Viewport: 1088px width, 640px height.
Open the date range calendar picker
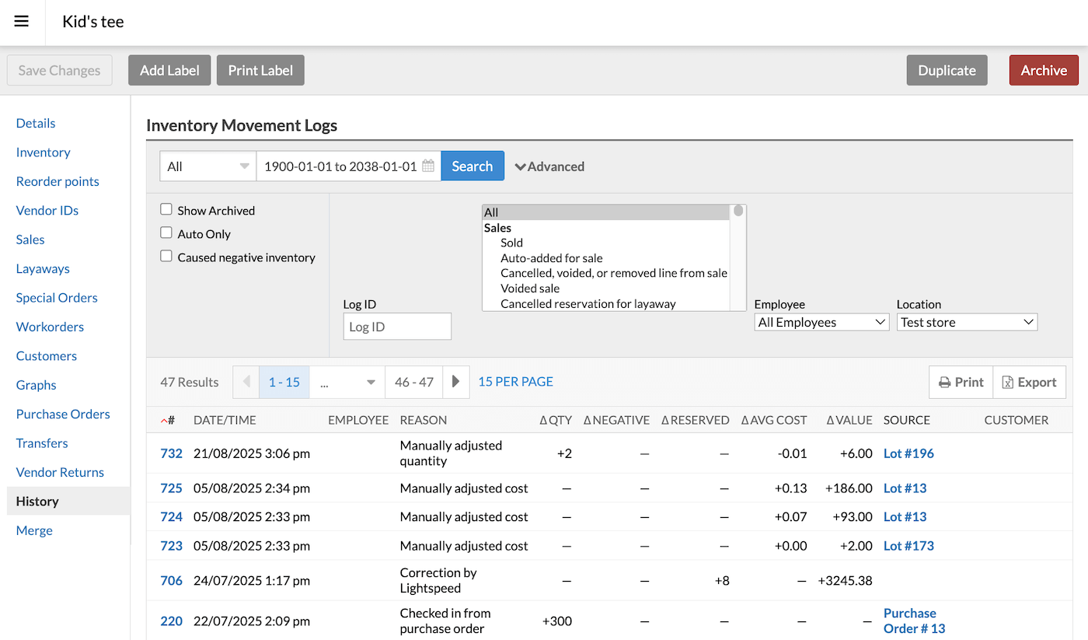pyautogui.click(x=428, y=166)
